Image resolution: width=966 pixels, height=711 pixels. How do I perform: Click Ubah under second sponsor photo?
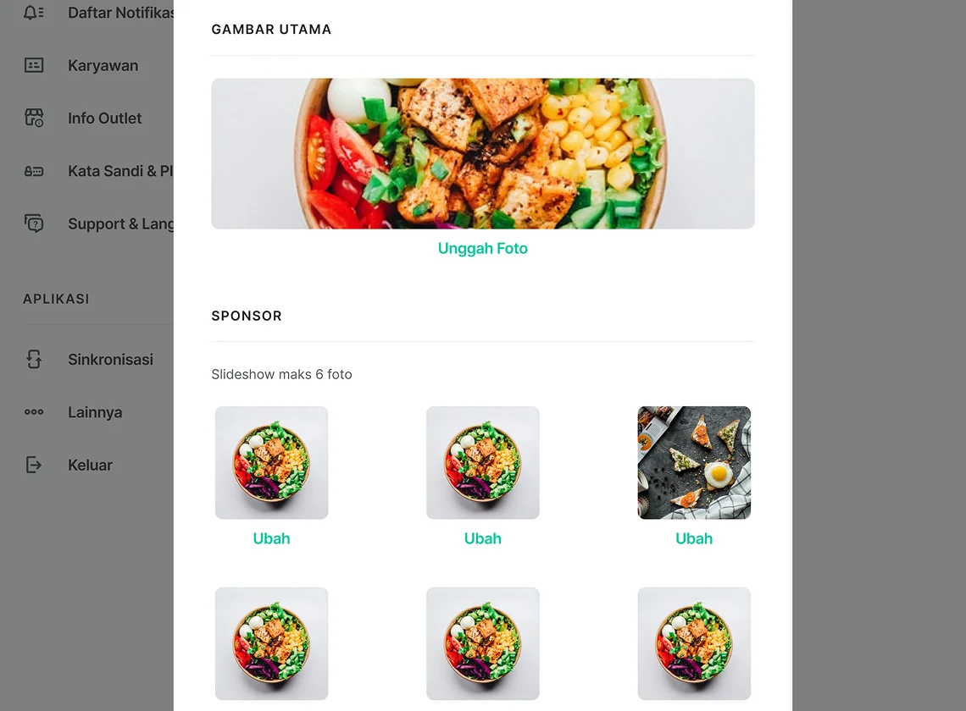482,538
